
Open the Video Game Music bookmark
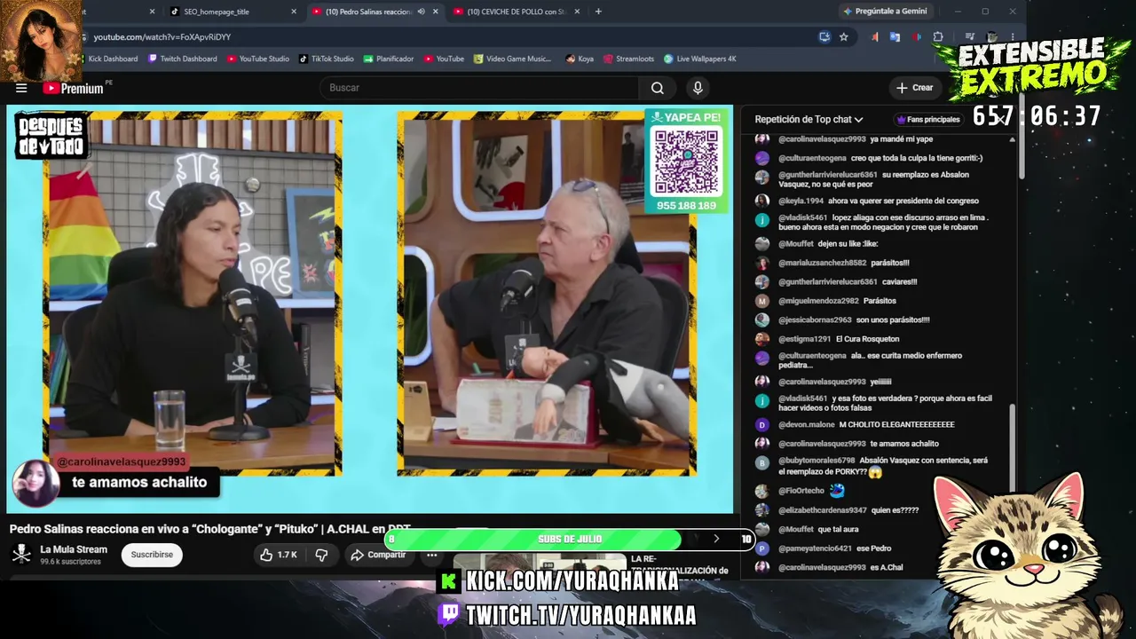(513, 59)
